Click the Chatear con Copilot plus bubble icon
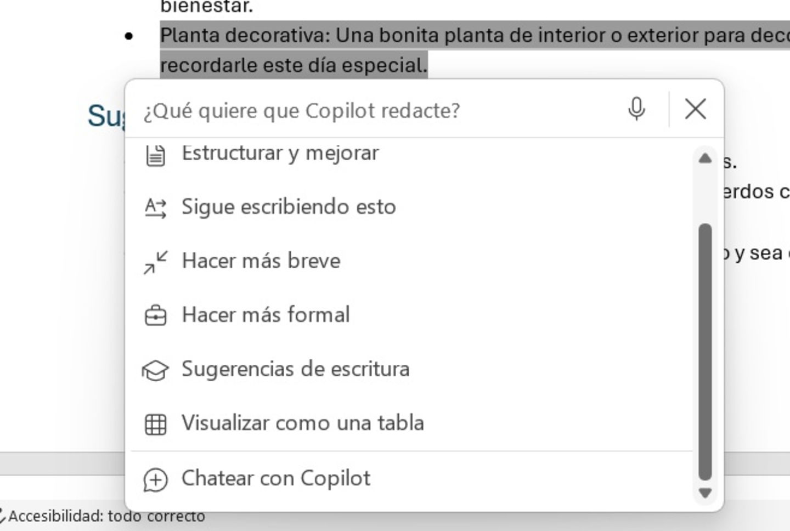Image resolution: width=790 pixels, height=531 pixels. (156, 478)
